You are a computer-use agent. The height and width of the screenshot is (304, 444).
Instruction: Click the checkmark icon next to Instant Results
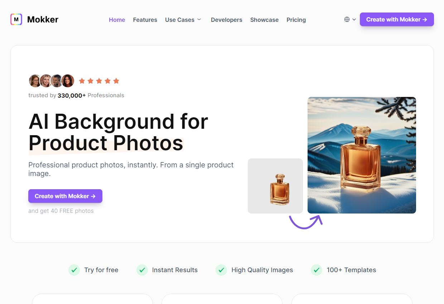(142, 270)
